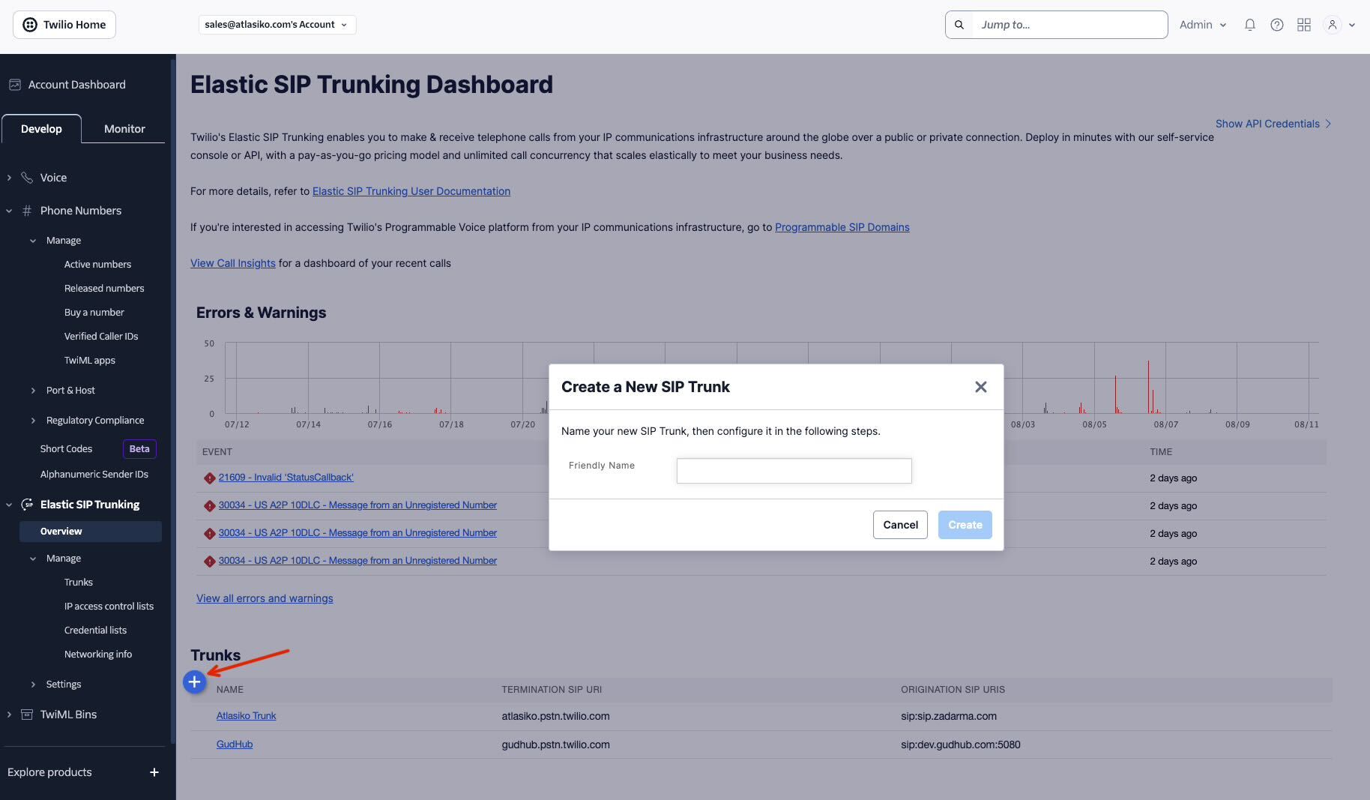Click the search magnifier icon
This screenshot has height=800, width=1370.
click(x=959, y=25)
